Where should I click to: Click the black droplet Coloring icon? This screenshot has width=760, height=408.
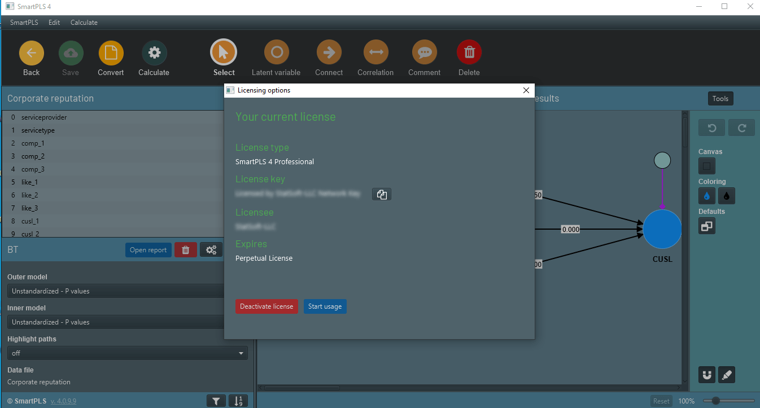pos(727,196)
